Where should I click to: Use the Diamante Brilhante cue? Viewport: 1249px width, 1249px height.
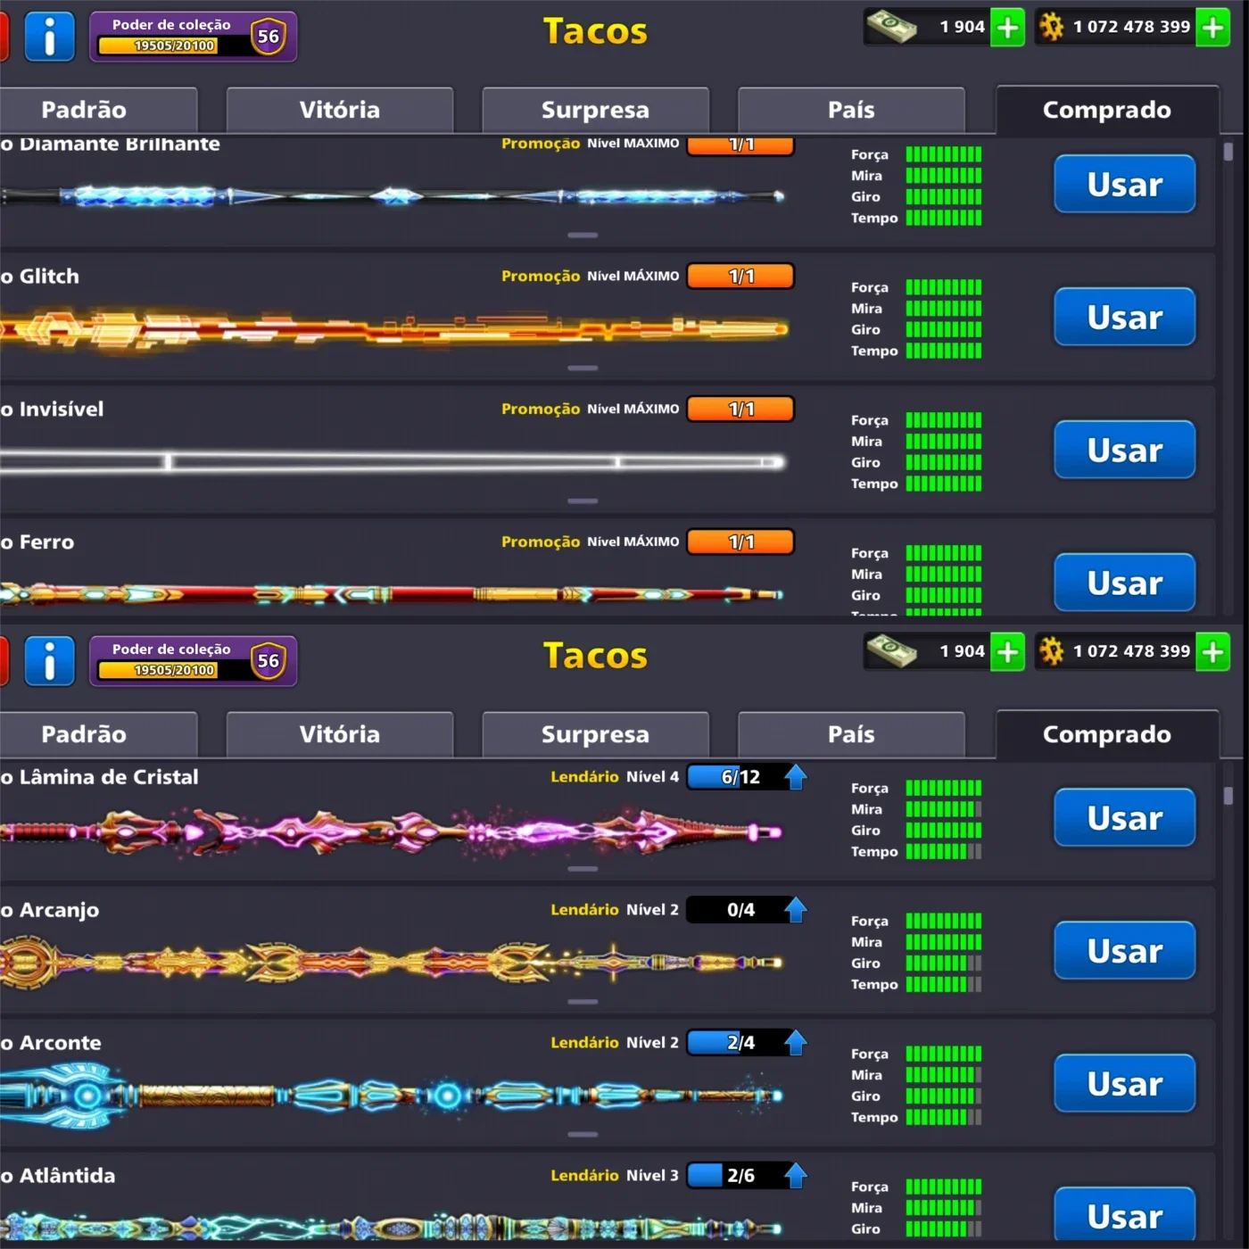point(1125,184)
